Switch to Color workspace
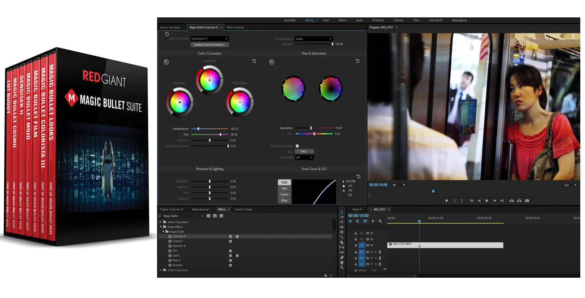Viewport: 585px width, 298px height. [326, 20]
